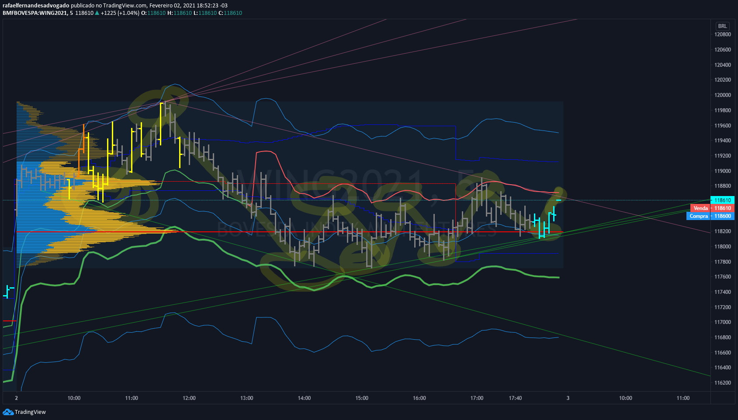Click the high value H:118610
738x420 pixels.
[180, 13]
